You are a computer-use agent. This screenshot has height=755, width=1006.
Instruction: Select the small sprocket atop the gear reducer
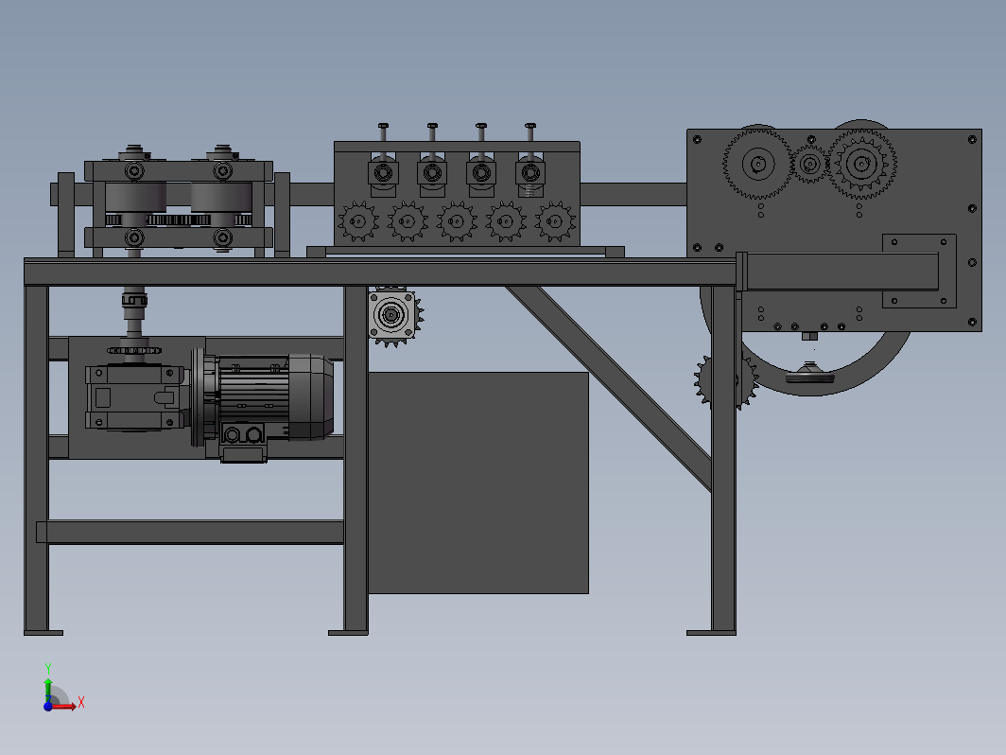coord(134,350)
